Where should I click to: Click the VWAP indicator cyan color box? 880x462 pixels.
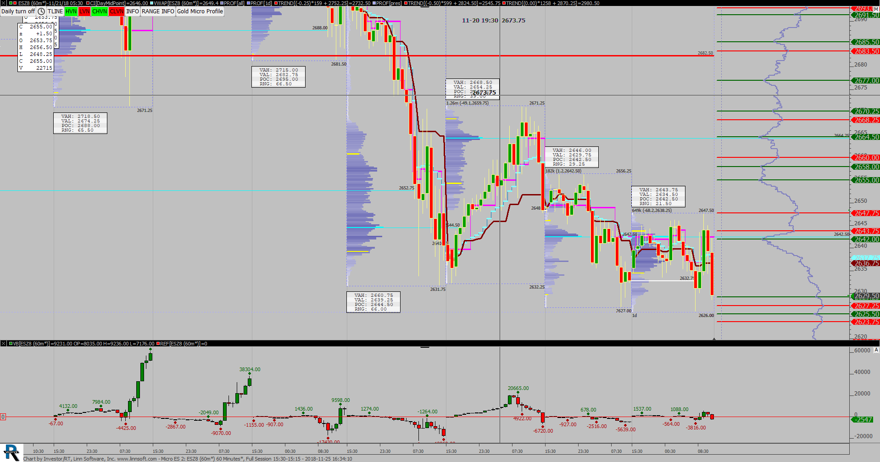(x=151, y=3)
